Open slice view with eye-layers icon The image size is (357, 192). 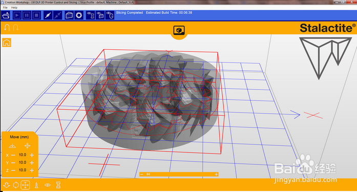point(100,15)
